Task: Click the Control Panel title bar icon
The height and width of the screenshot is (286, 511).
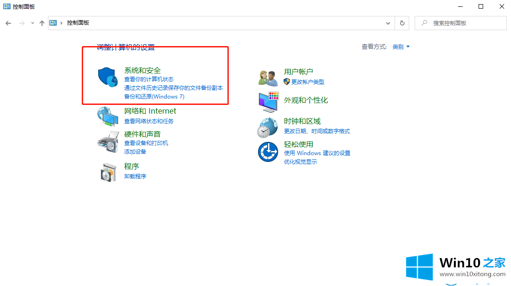Action: tap(6, 6)
